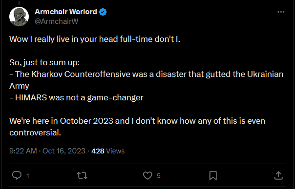
Task: Click the 9:22 AM timestamp
Action: click(x=23, y=151)
